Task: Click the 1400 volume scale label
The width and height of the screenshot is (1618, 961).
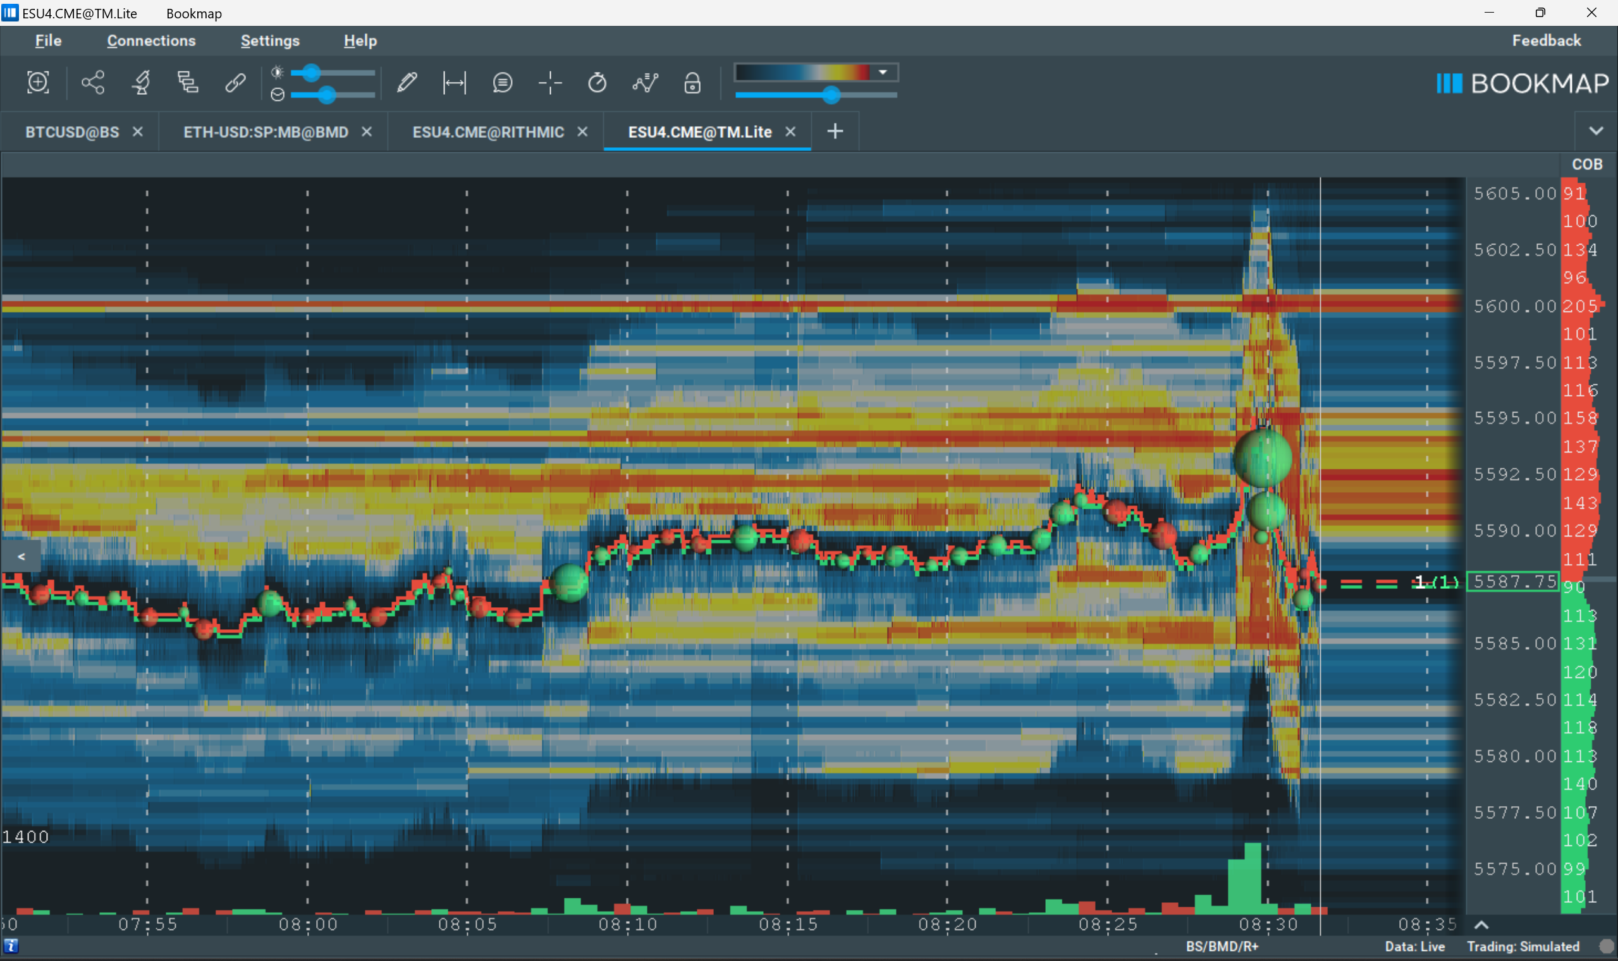Action: coord(25,837)
